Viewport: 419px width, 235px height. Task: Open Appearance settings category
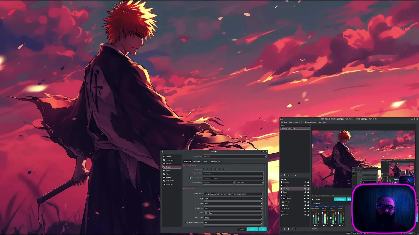point(172,160)
